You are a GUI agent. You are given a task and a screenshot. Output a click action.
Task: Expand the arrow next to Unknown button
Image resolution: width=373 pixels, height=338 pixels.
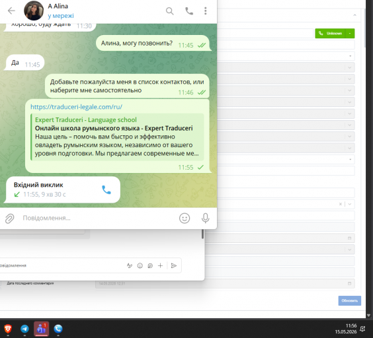(x=350, y=33)
